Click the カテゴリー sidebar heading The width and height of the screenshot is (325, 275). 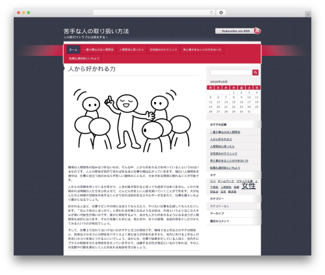coord(217,199)
